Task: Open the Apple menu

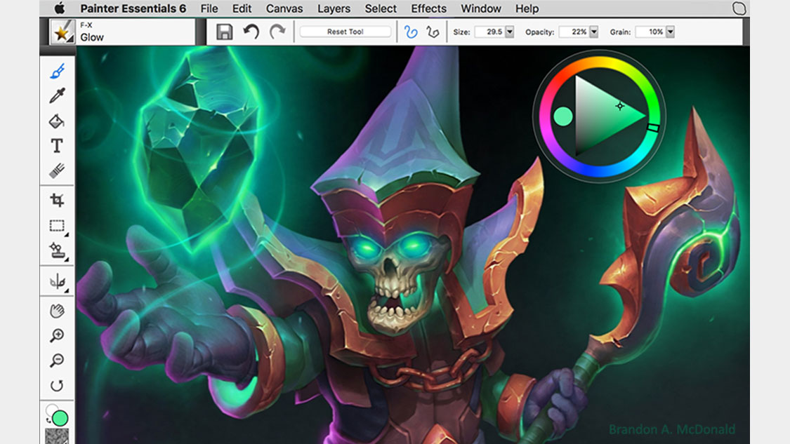Action: pyautogui.click(x=60, y=8)
